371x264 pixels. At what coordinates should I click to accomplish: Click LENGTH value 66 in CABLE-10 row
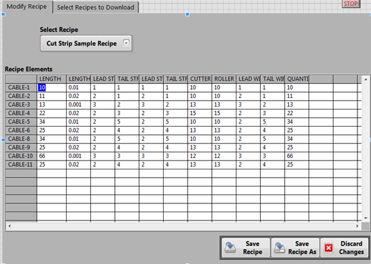click(x=52, y=156)
